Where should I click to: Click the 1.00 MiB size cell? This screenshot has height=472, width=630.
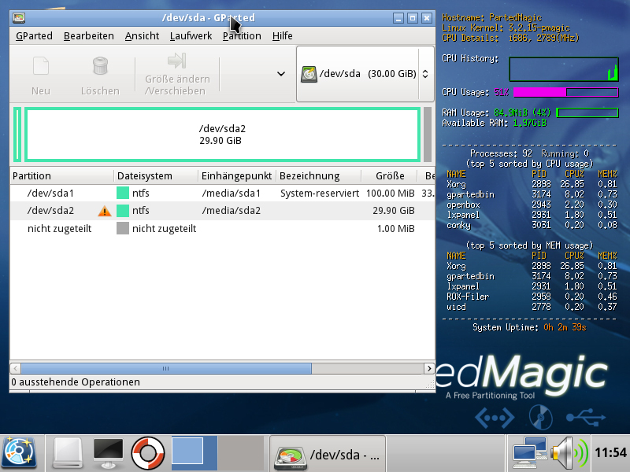pos(396,228)
